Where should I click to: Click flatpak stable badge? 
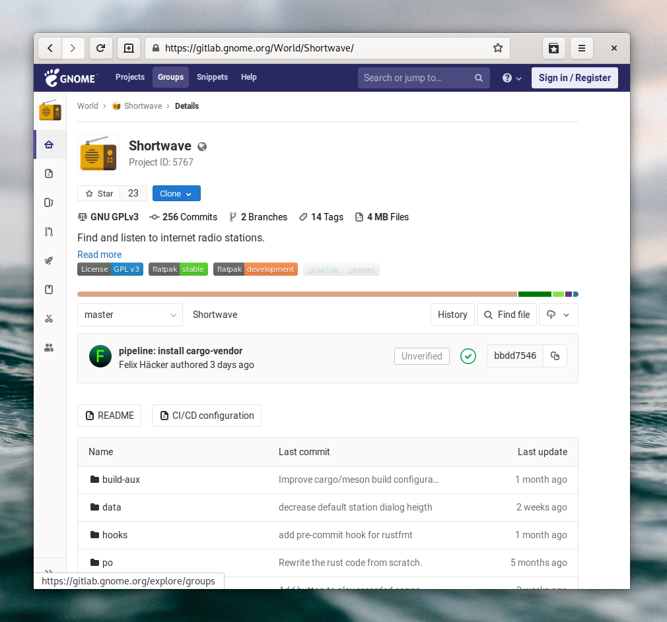(178, 269)
